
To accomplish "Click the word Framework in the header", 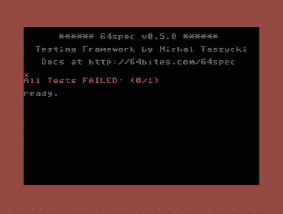I will (x=108, y=49).
